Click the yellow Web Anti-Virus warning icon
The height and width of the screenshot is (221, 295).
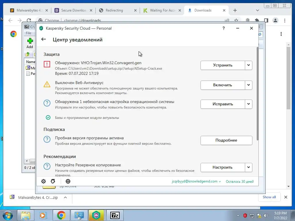[x=47, y=84]
